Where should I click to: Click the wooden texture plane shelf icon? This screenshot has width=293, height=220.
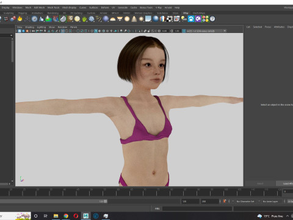[70, 19]
